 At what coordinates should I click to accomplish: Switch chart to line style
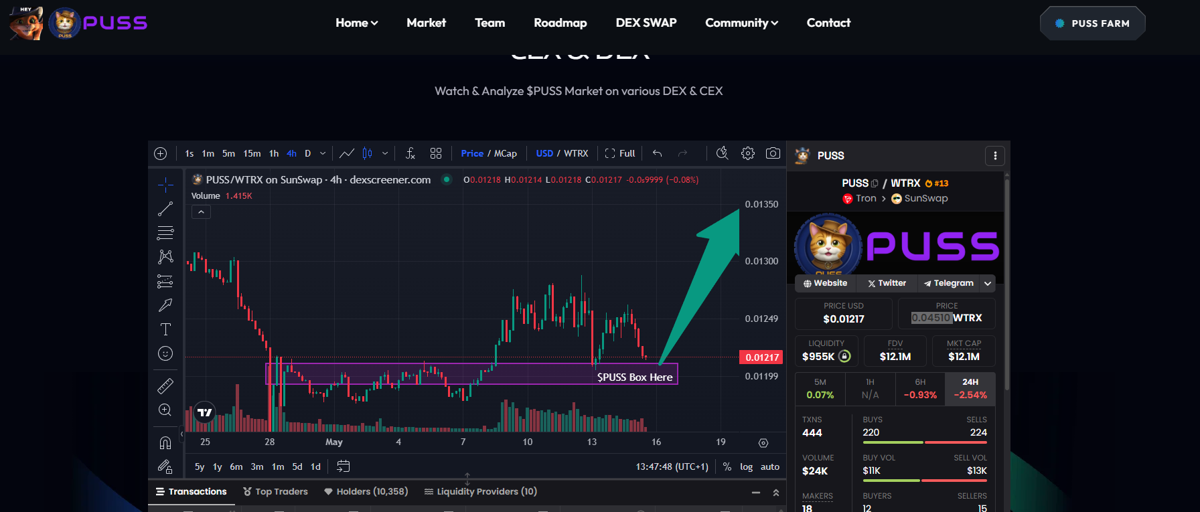[347, 153]
